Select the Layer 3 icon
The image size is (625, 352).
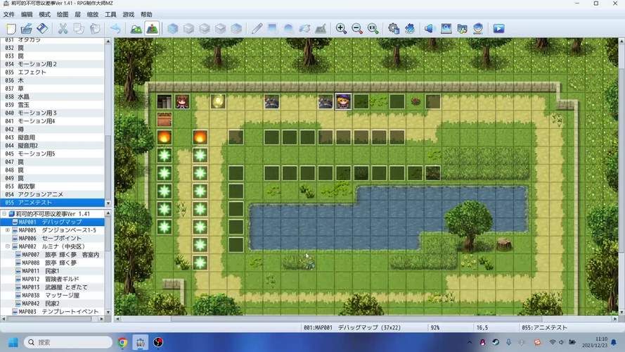point(221,29)
